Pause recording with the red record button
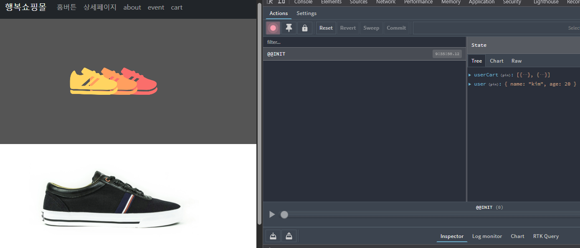Viewport: 580px width, 248px height. [273, 28]
